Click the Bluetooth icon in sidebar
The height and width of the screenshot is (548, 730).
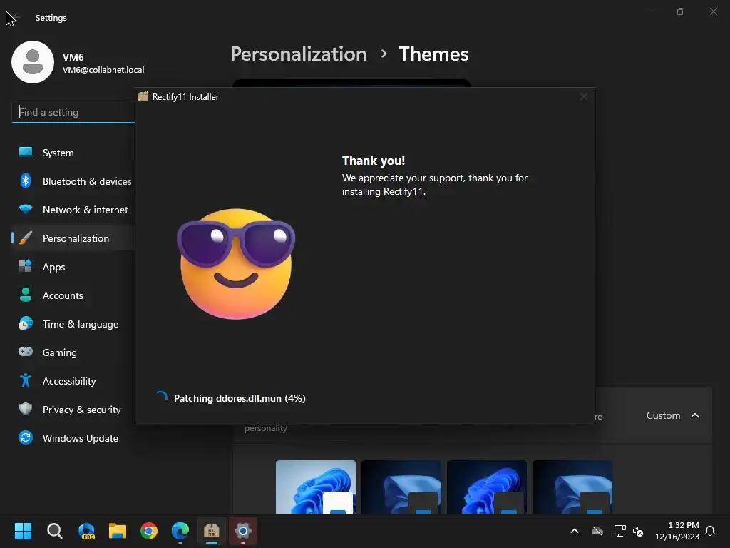click(x=26, y=181)
